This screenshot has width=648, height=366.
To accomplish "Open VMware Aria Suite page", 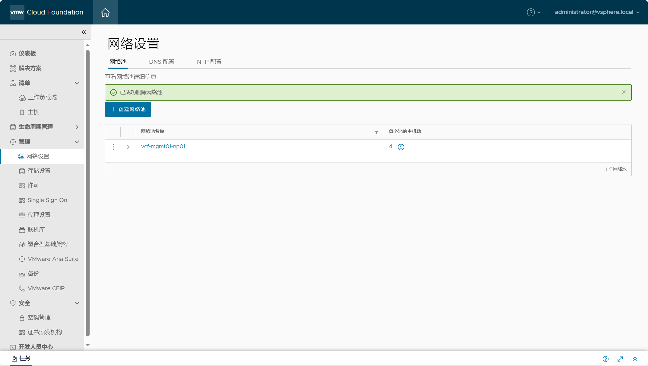I will (53, 259).
